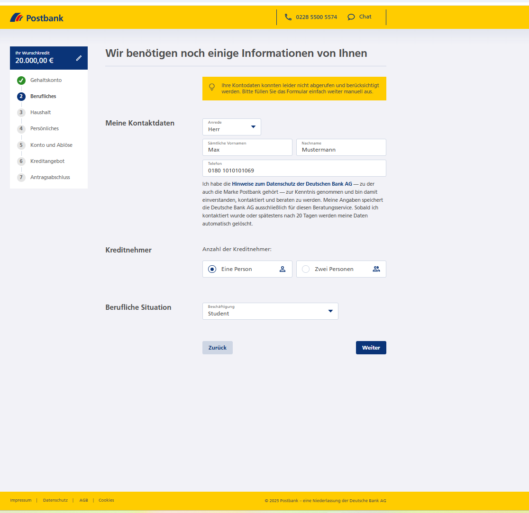Focus the Sämtliche Vornamen field
The image size is (529, 513).
(247, 147)
